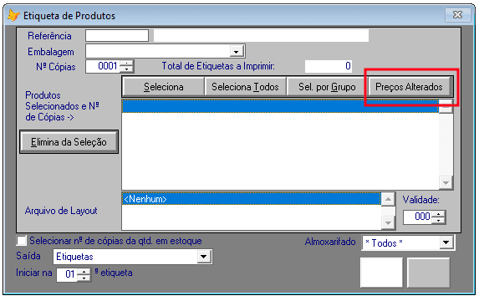Click the Seleciona button
The image size is (479, 301).
point(164,87)
